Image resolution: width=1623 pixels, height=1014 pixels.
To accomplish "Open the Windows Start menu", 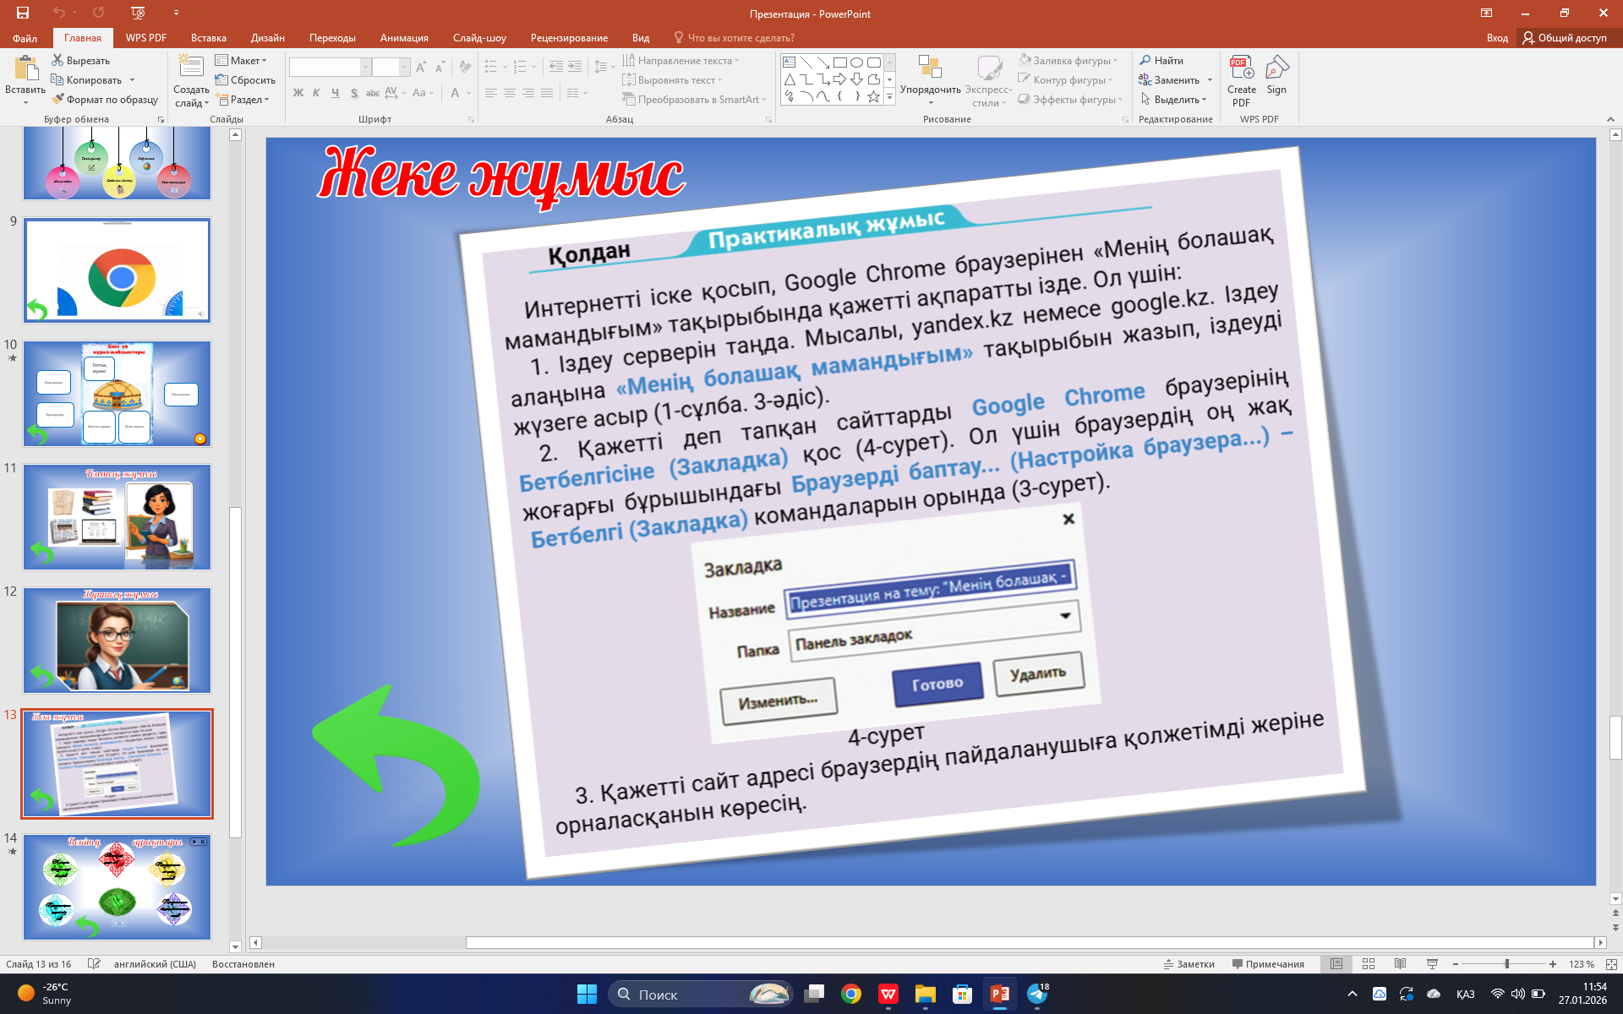I will coord(587,994).
